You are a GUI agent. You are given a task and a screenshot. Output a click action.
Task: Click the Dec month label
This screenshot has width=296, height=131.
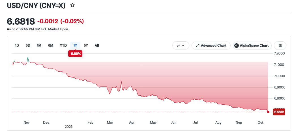(x=46, y=123)
